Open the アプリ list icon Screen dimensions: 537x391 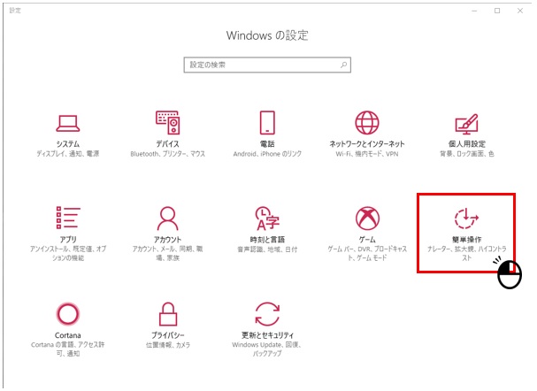[x=68, y=218]
